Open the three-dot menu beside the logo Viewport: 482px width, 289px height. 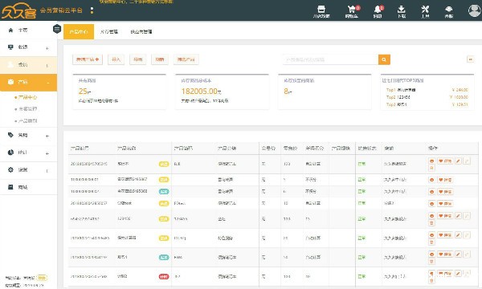pos(92,10)
